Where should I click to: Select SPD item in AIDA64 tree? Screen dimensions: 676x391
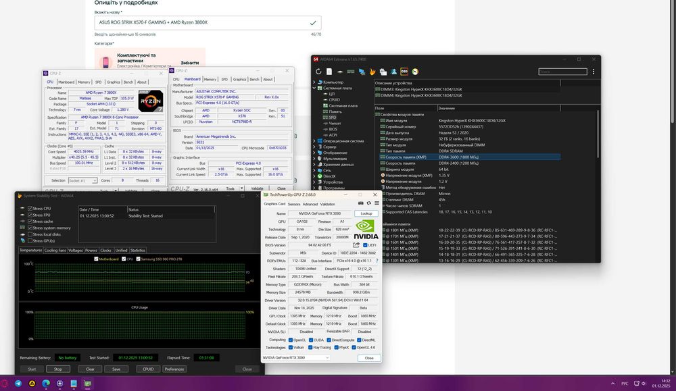pos(333,117)
